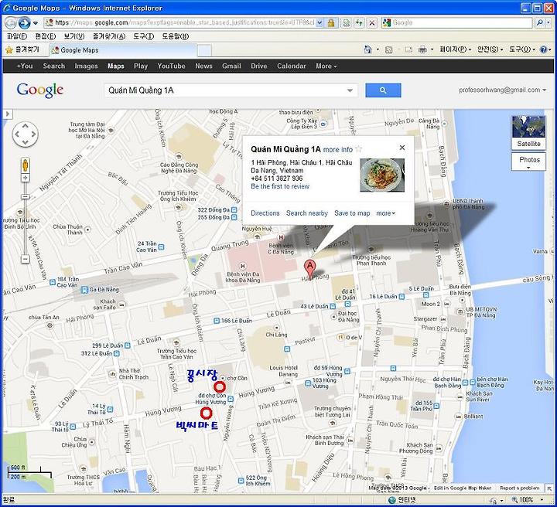Image resolution: width=557 pixels, height=507 pixels.
Task: Open the 보기(V) menu
Action: pos(74,36)
